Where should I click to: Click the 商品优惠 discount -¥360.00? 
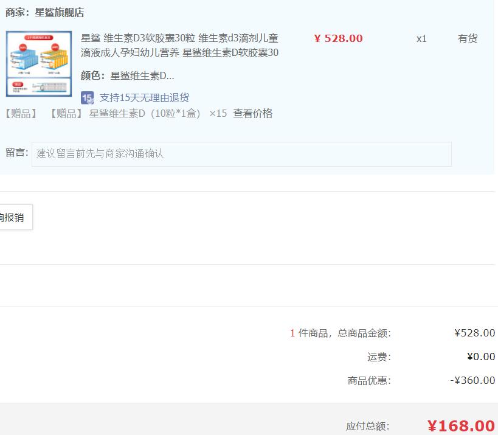[x=472, y=380]
